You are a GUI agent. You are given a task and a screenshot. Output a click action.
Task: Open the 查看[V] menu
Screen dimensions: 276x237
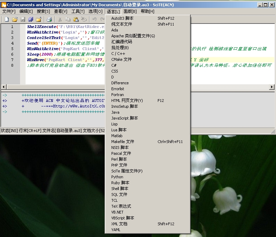click(60, 11)
